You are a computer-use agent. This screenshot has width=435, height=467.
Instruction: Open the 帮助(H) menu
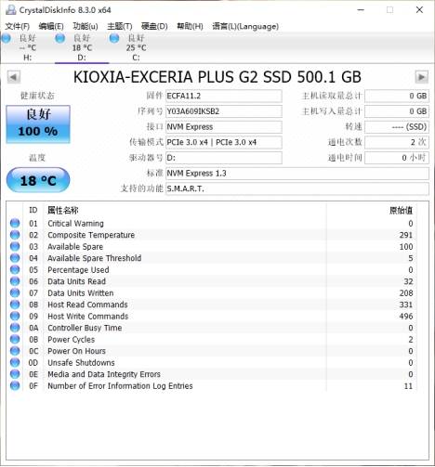pyautogui.click(x=190, y=26)
